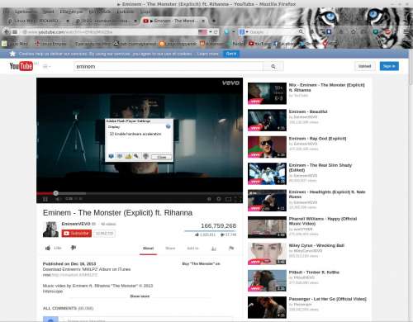
Task: Open the YouTube guide menu next to logo
Action: (x=46, y=66)
